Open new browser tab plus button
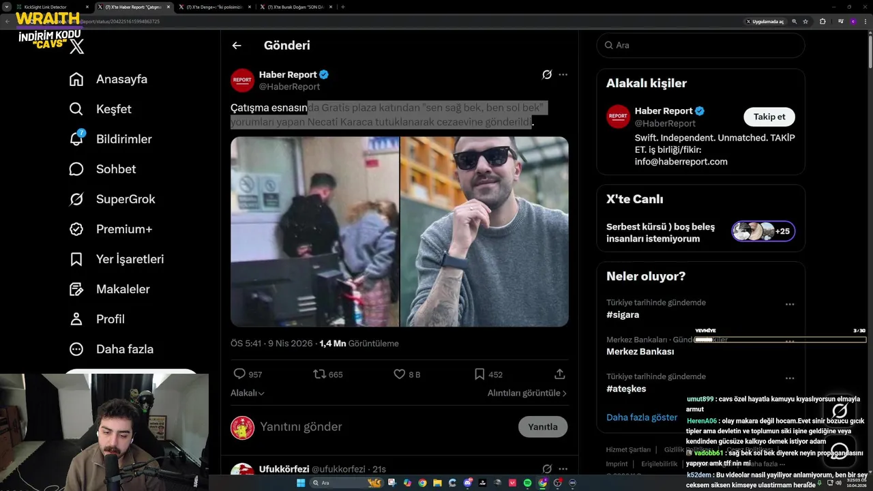This screenshot has height=491, width=873. click(342, 7)
